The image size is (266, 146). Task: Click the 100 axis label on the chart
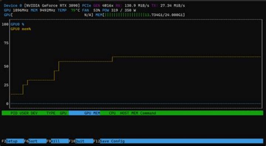coord(5,24)
